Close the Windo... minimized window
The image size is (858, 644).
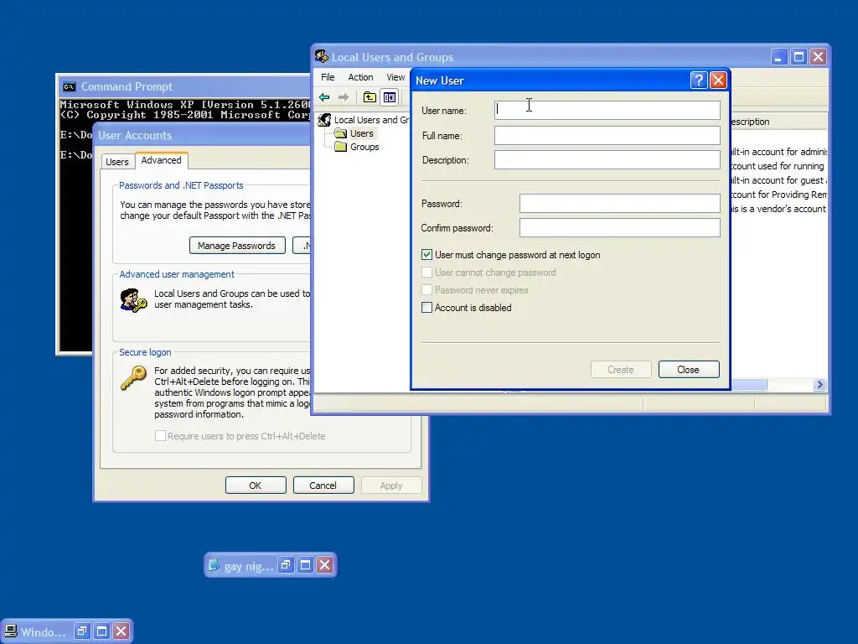[x=121, y=631]
